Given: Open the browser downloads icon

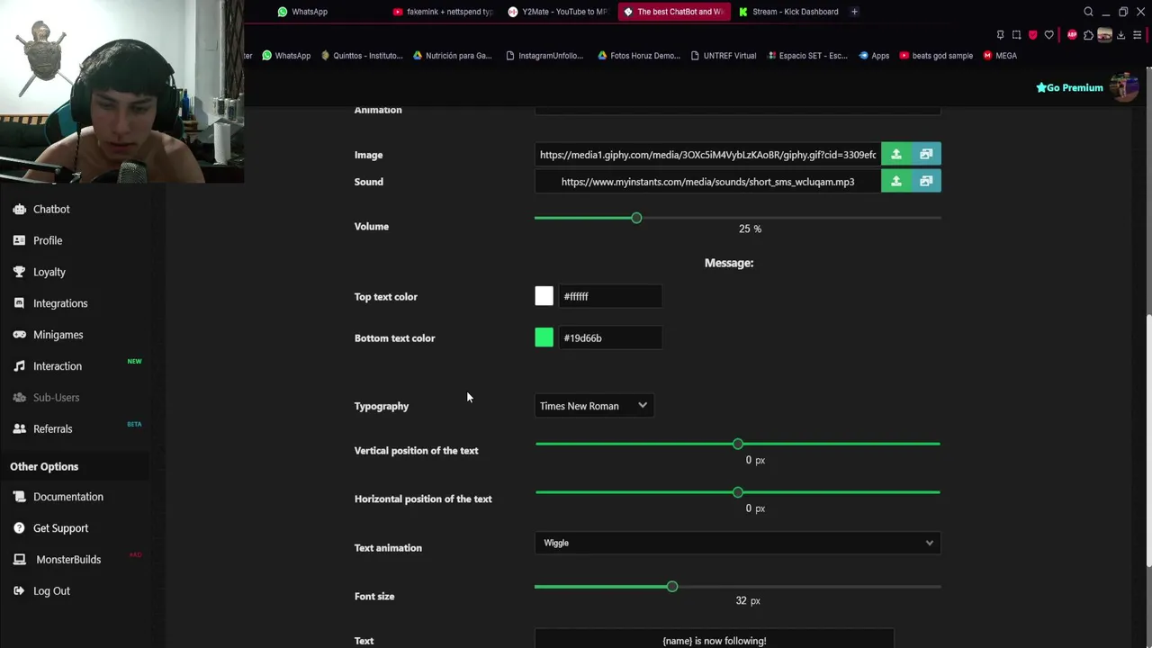Looking at the screenshot, I should pos(1120,35).
